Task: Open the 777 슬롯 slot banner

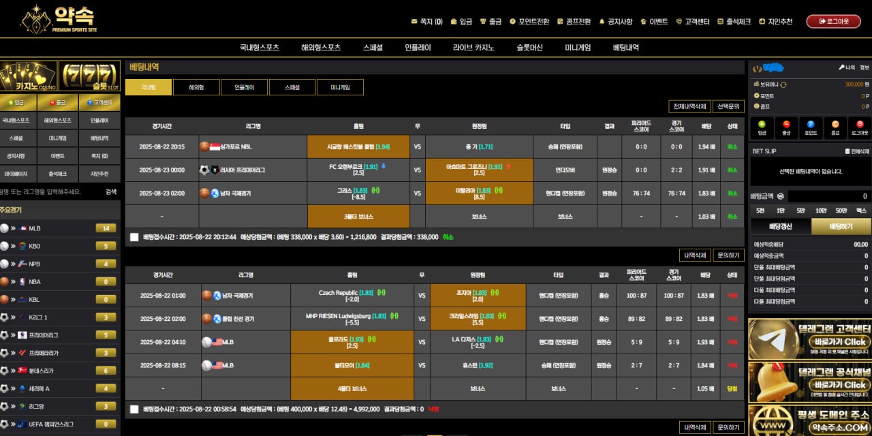Action: point(90,76)
